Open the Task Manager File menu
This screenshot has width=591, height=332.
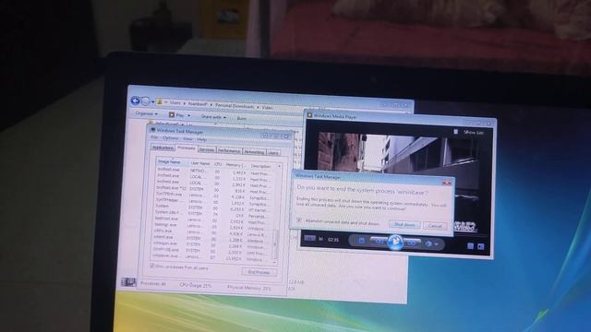[x=154, y=137]
